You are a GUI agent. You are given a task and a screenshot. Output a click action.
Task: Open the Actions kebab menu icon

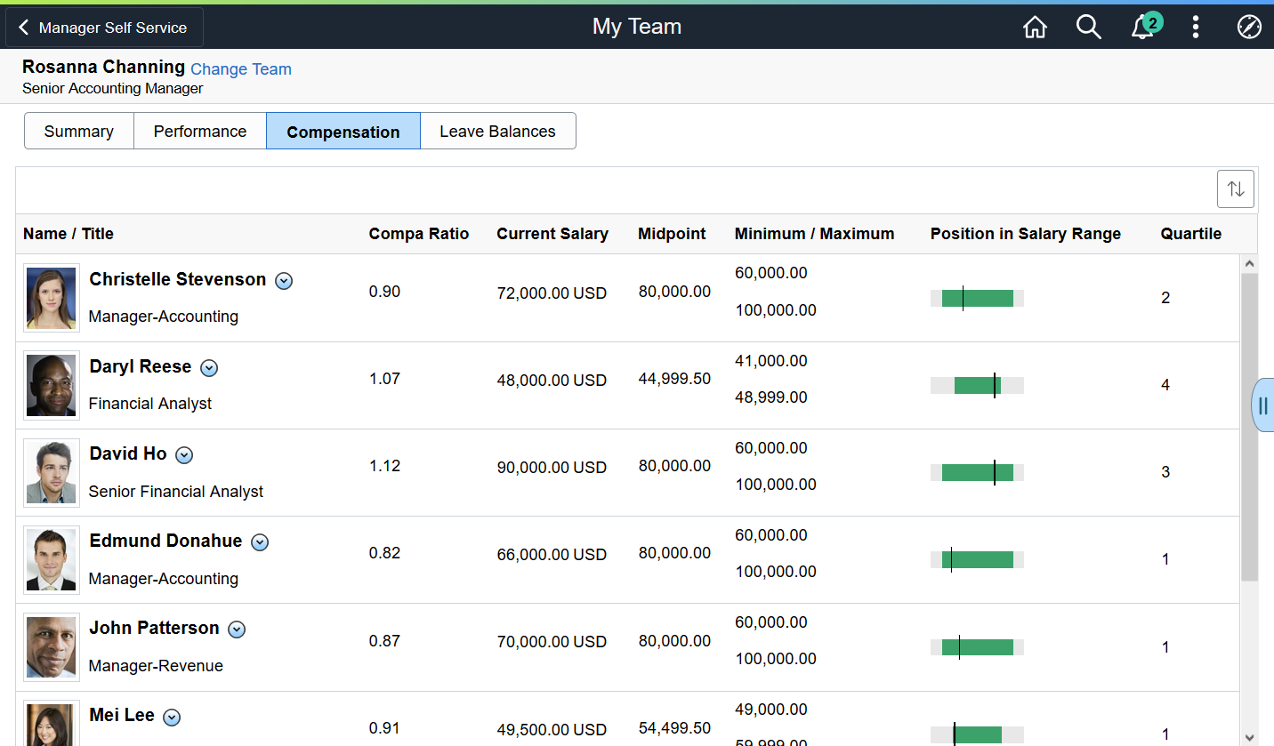pyautogui.click(x=1196, y=28)
